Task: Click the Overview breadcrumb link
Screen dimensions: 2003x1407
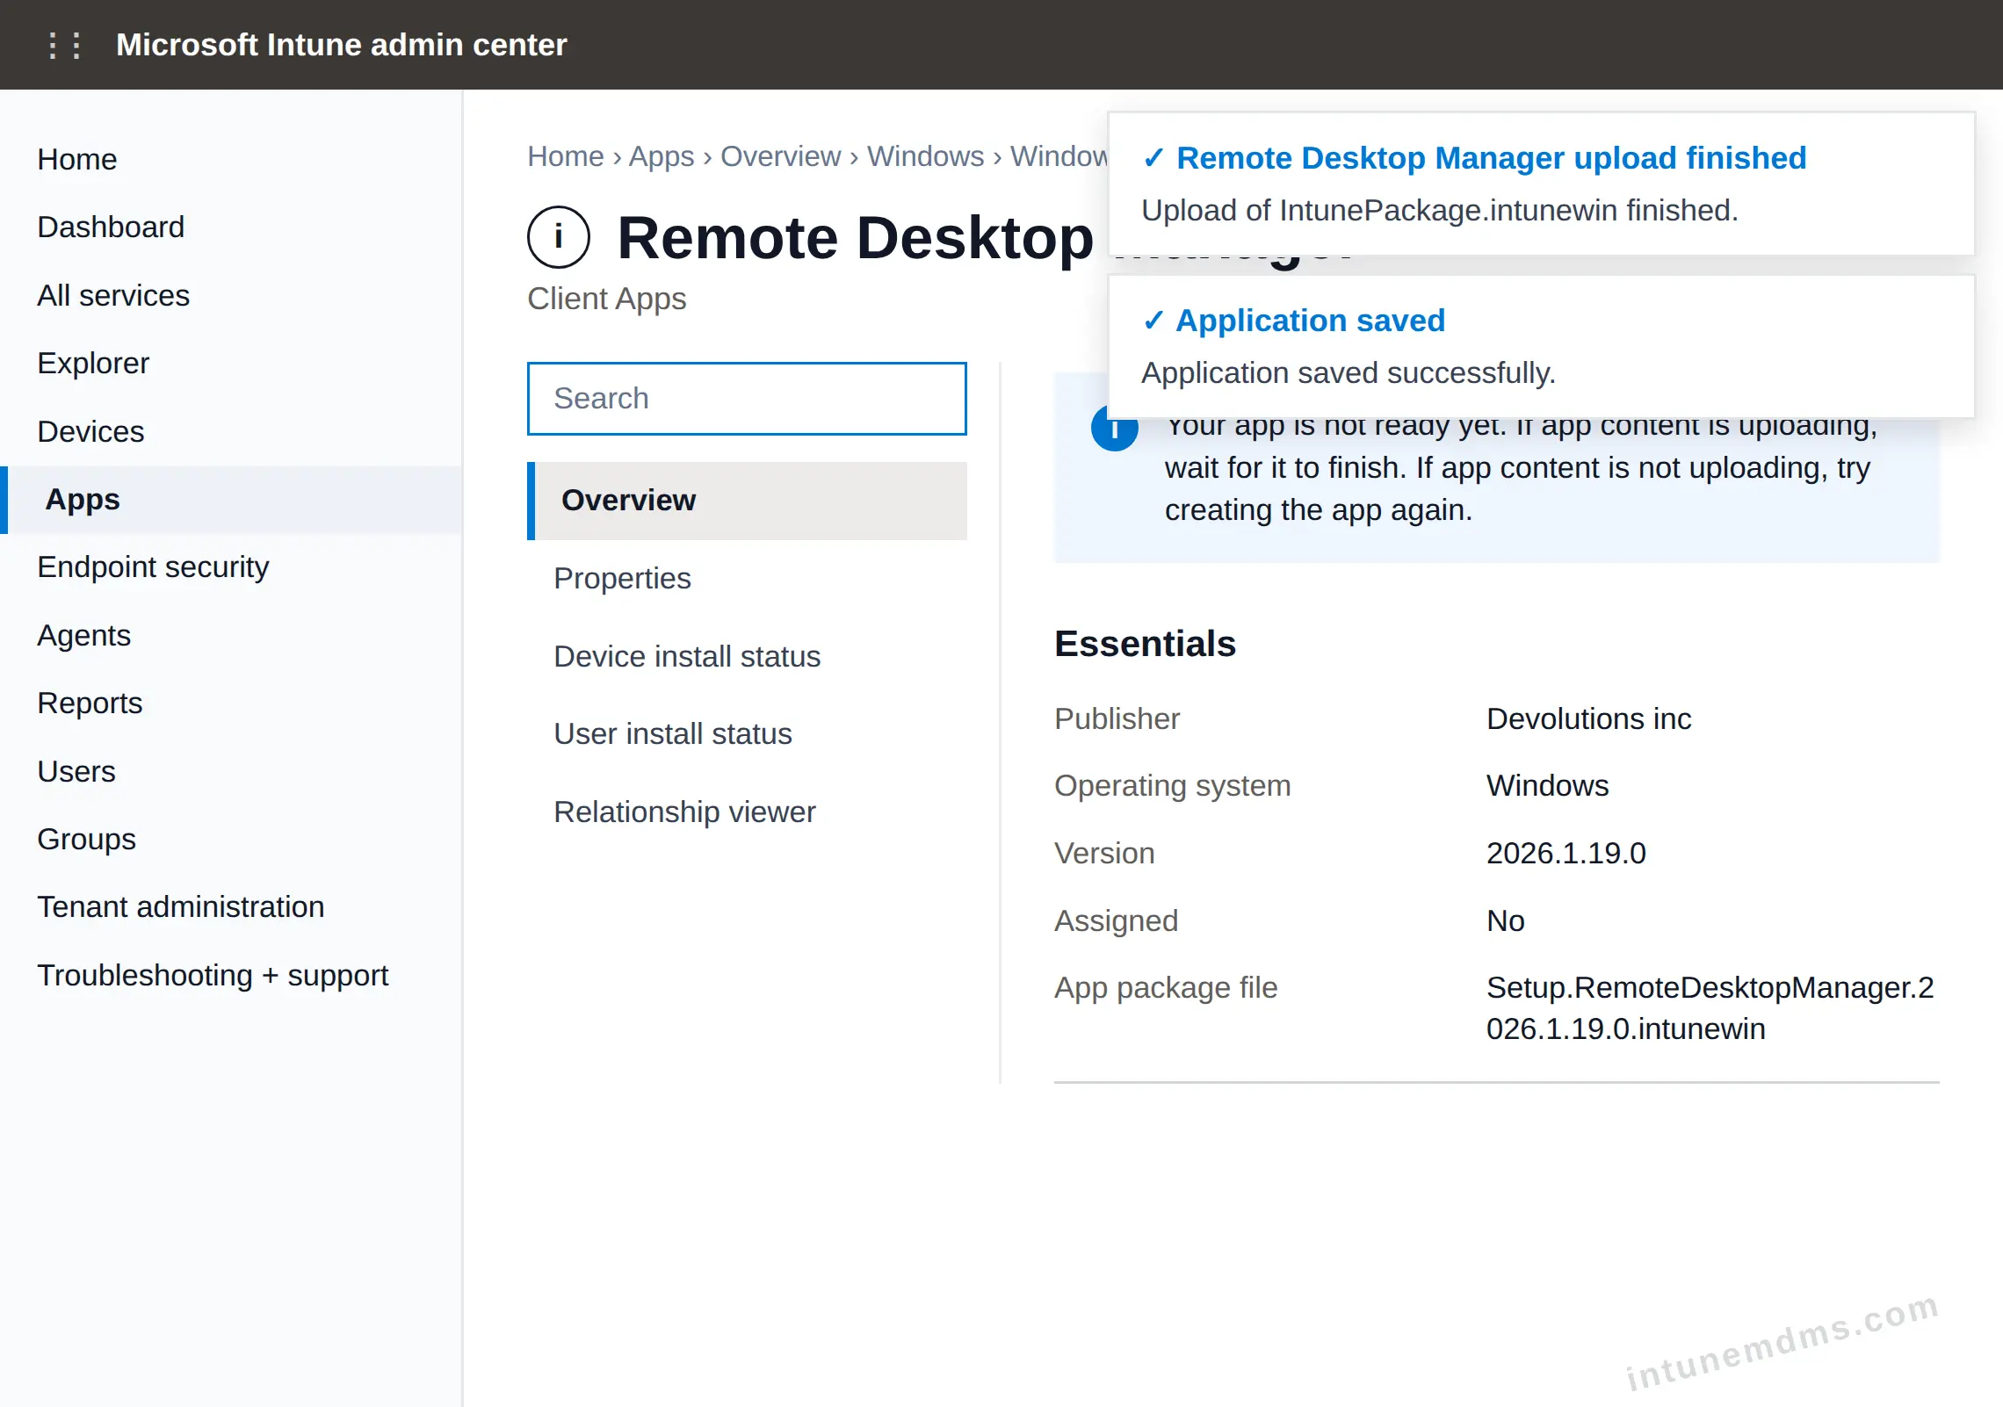Action: [x=781, y=156]
